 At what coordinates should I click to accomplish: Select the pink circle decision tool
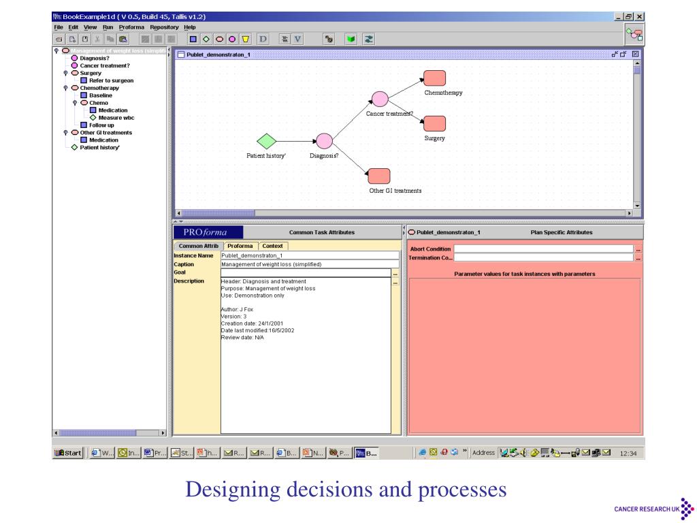point(233,39)
